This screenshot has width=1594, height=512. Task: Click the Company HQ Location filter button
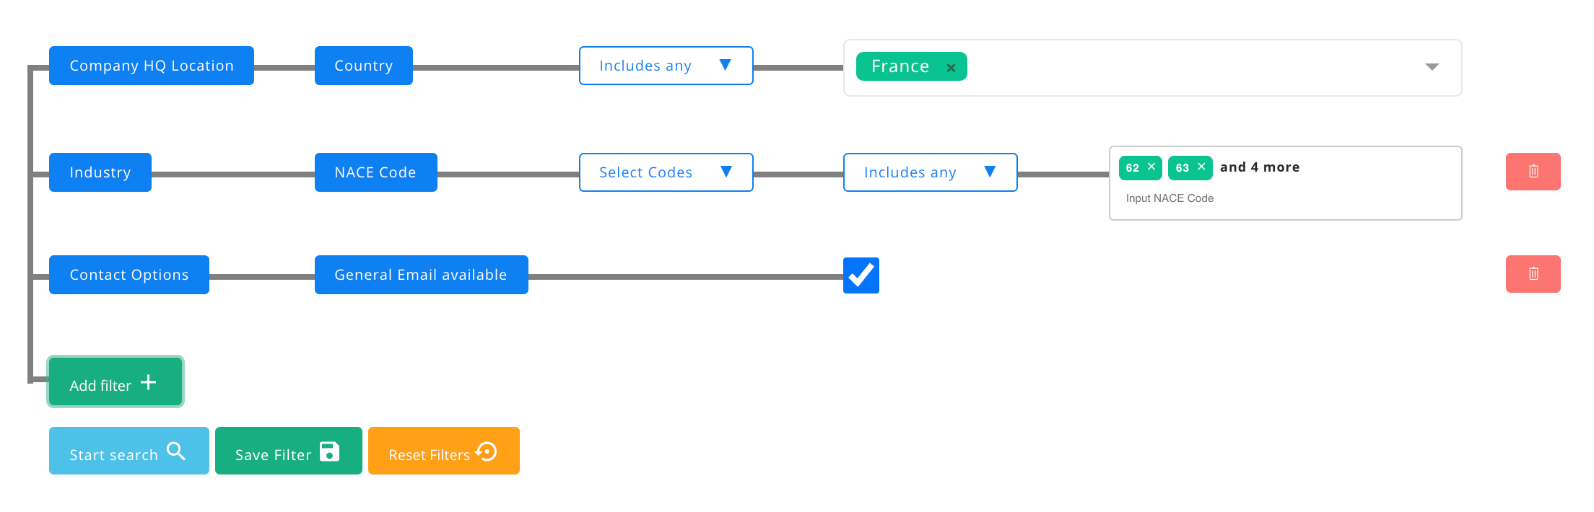(x=152, y=66)
